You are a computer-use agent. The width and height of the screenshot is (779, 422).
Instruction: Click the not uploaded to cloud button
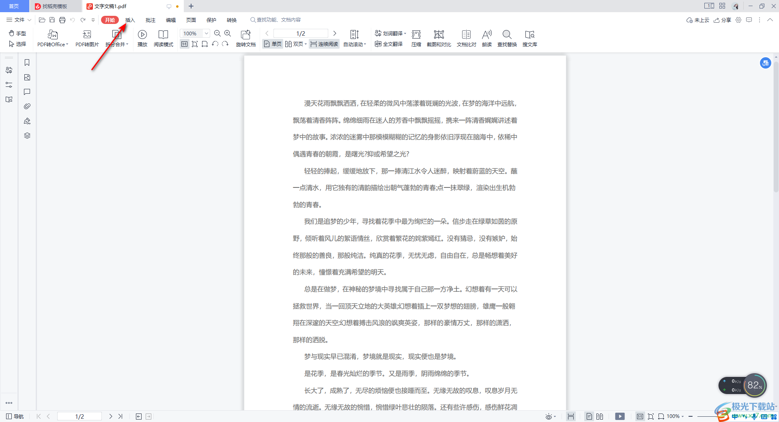[x=697, y=20]
